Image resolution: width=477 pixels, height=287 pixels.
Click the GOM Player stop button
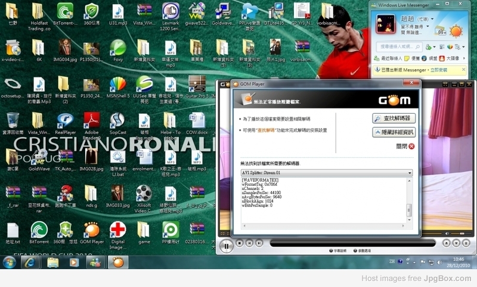coord(240,243)
